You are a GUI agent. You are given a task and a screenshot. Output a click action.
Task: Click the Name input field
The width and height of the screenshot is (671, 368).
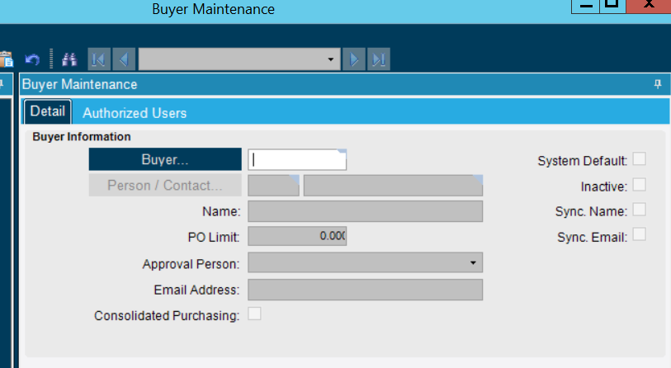366,211
